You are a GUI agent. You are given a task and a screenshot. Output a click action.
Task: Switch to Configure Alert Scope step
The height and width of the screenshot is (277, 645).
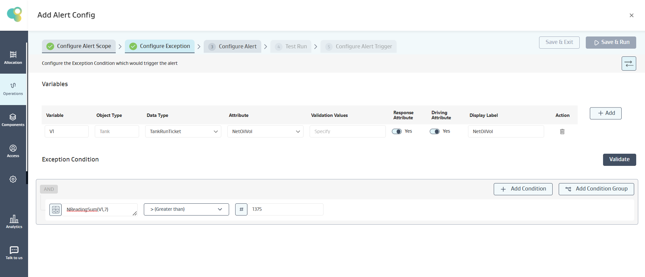[x=79, y=46]
